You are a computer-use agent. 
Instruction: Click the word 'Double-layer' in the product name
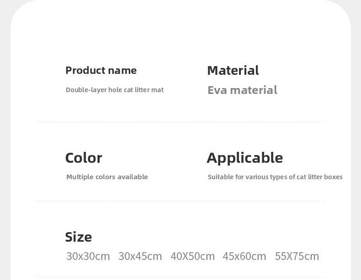pos(86,90)
